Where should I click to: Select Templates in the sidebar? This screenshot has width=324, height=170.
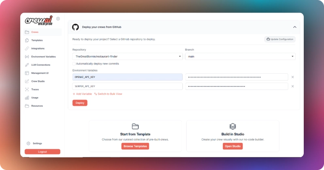coord(37,40)
